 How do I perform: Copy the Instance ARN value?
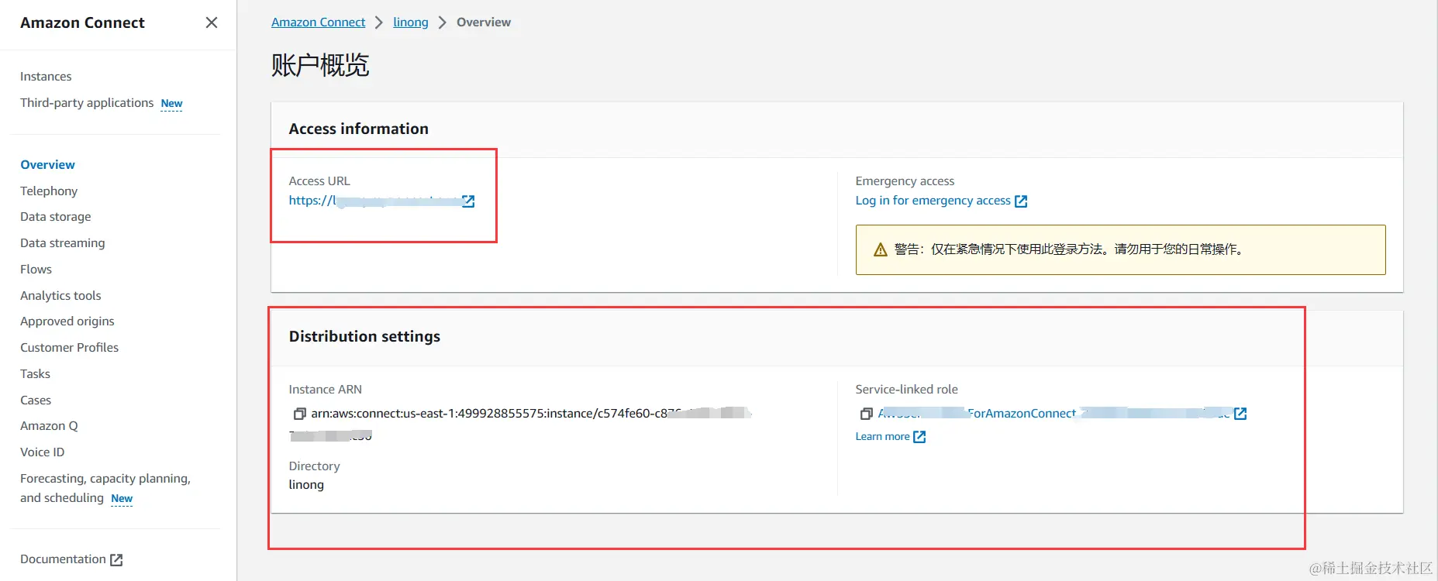[299, 414]
